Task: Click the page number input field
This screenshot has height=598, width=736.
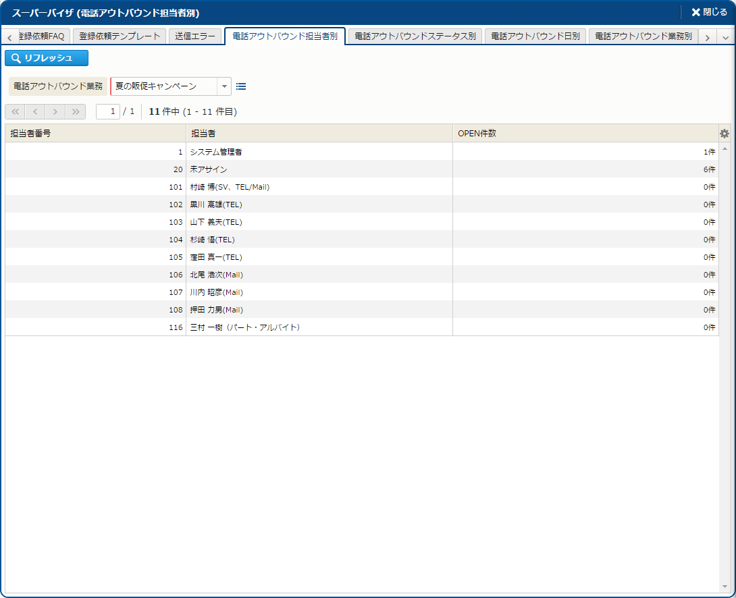Action: point(108,111)
